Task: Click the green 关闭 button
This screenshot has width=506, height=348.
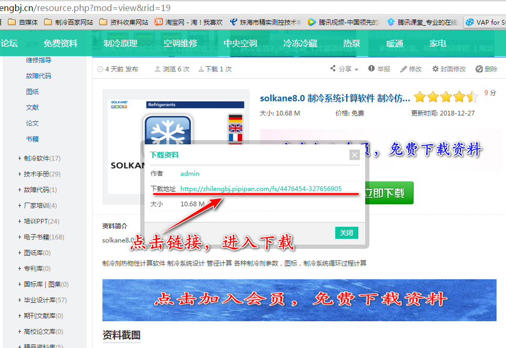Action: (x=347, y=233)
